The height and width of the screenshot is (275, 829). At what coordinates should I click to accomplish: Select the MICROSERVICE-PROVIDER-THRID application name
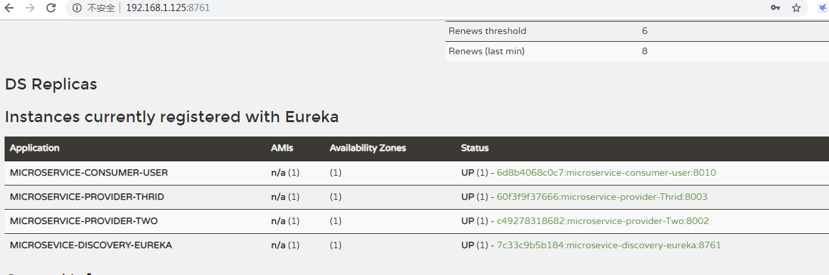coord(87,197)
